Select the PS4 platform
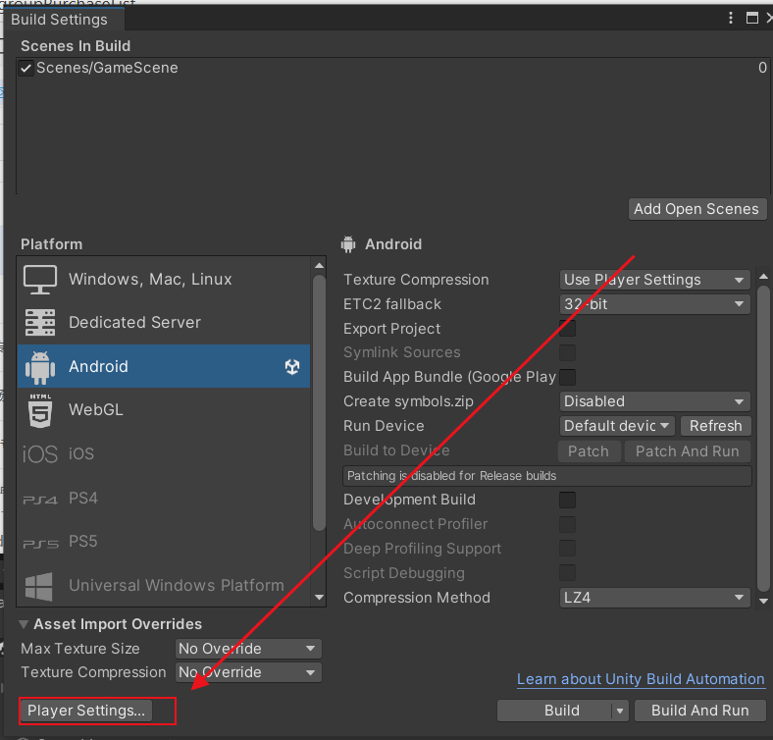The image size is (773, 740). click(164, 499)
